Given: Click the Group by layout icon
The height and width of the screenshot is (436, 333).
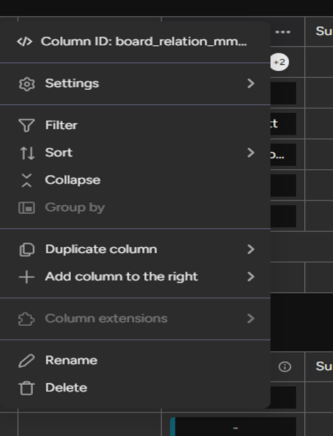Looking at the screenshot, I should coord(27,208).
